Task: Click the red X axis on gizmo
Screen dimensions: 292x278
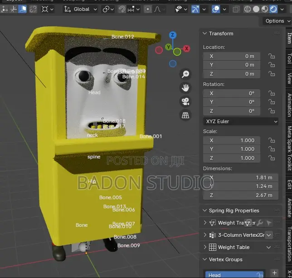Action: click(x=186, y=48)
